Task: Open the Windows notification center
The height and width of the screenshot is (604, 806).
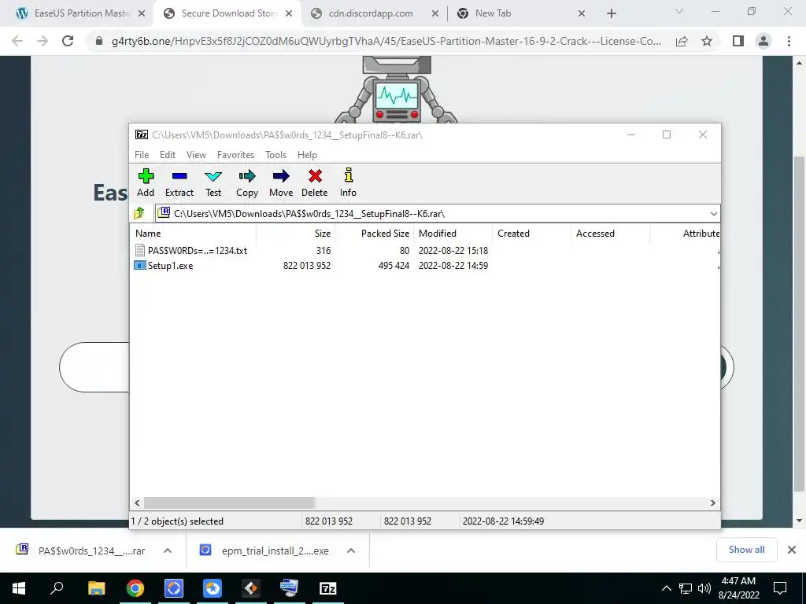Action: (780, 588)
